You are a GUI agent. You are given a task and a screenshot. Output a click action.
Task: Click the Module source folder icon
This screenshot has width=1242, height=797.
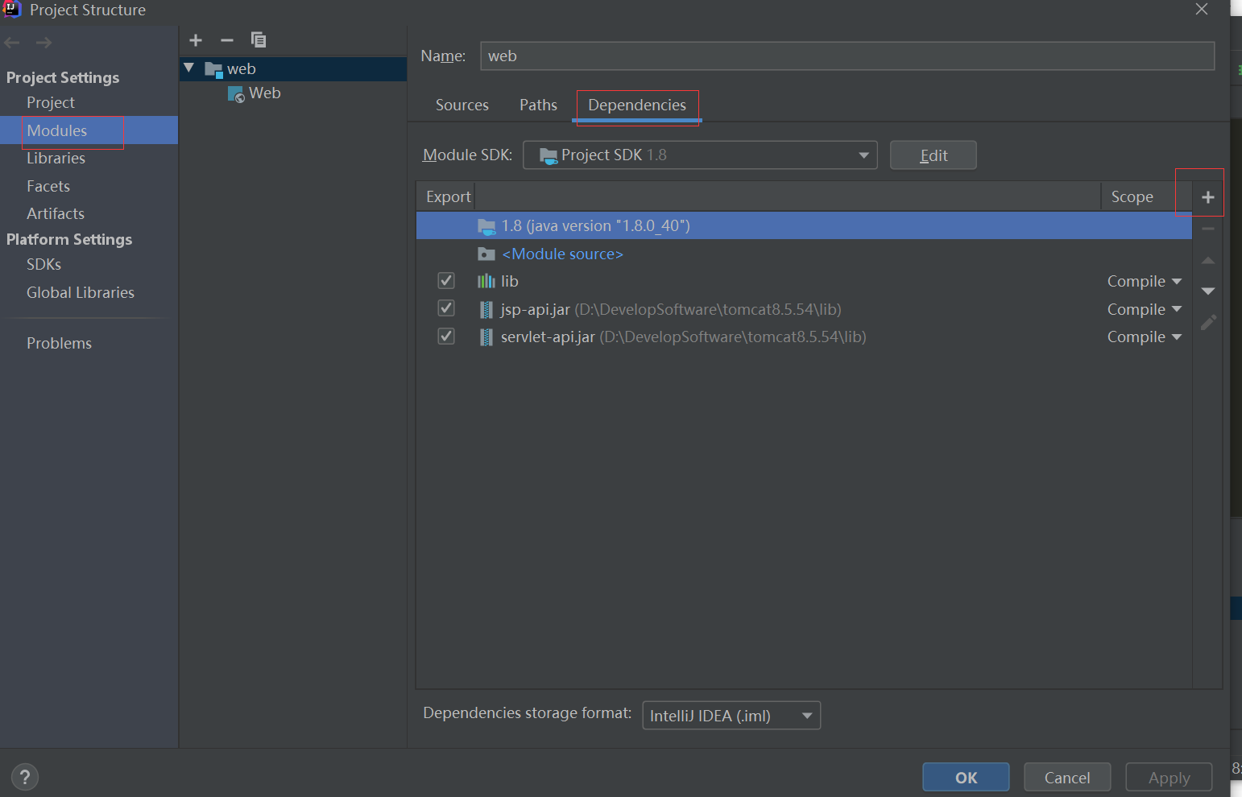(486, 254)
